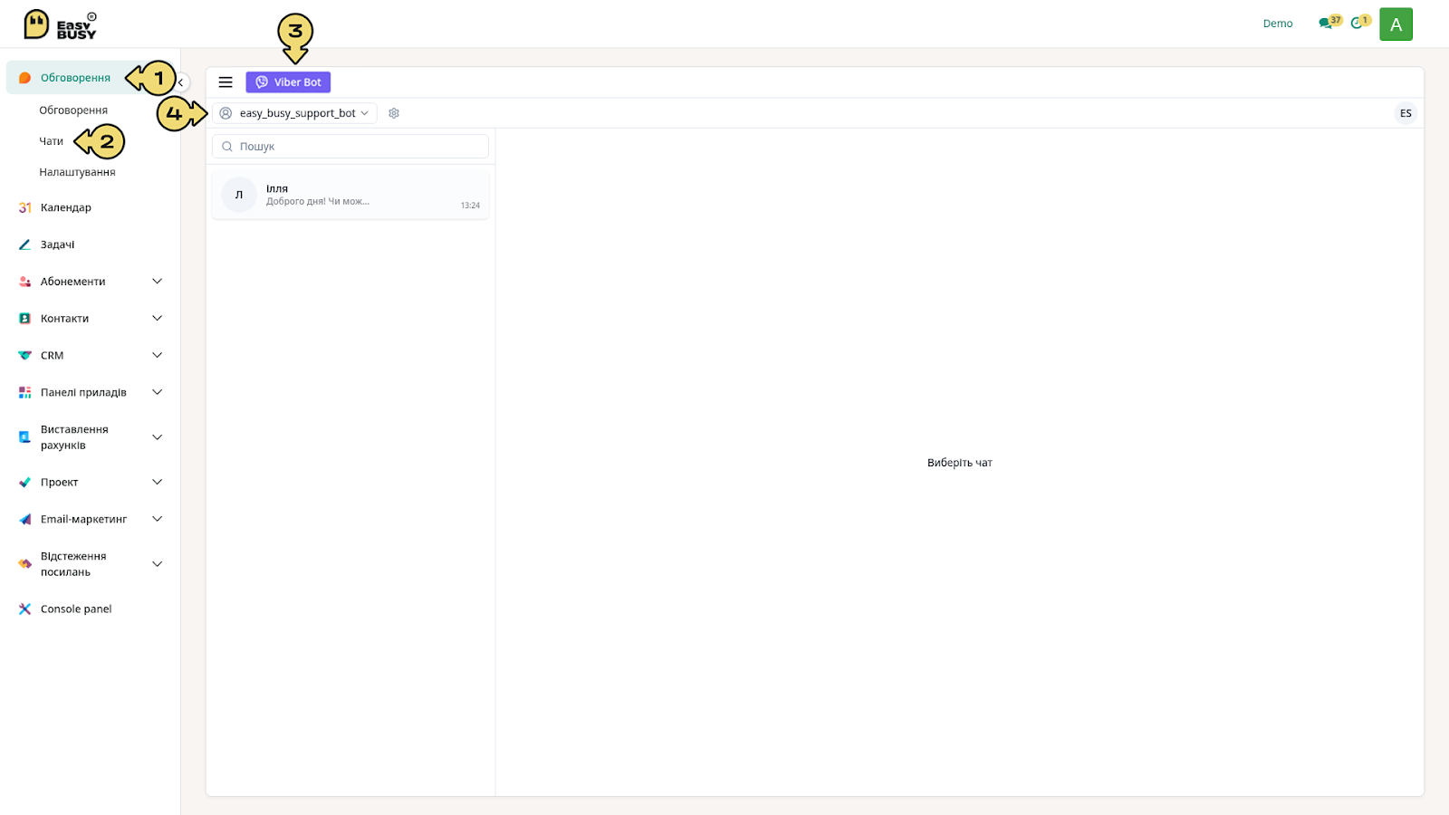The width and height of the screenshot is (1449, 815).
Task: Expand the CRM chevron
Action: (158, 356)
